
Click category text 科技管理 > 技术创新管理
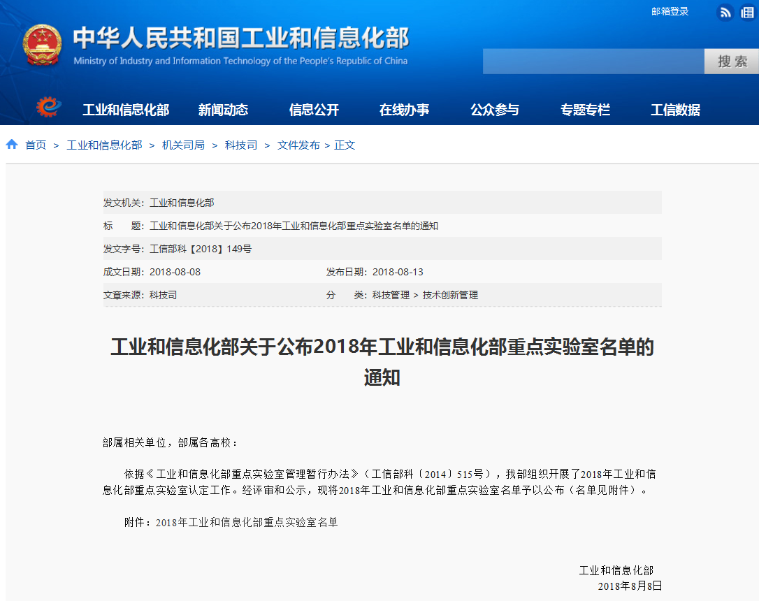tap(425, 295)
